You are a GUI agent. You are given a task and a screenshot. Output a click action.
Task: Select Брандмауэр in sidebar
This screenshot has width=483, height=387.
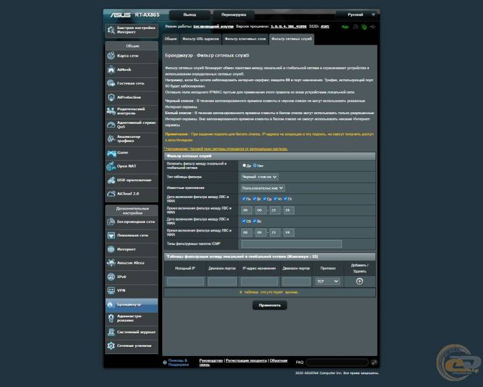(131, 304)
